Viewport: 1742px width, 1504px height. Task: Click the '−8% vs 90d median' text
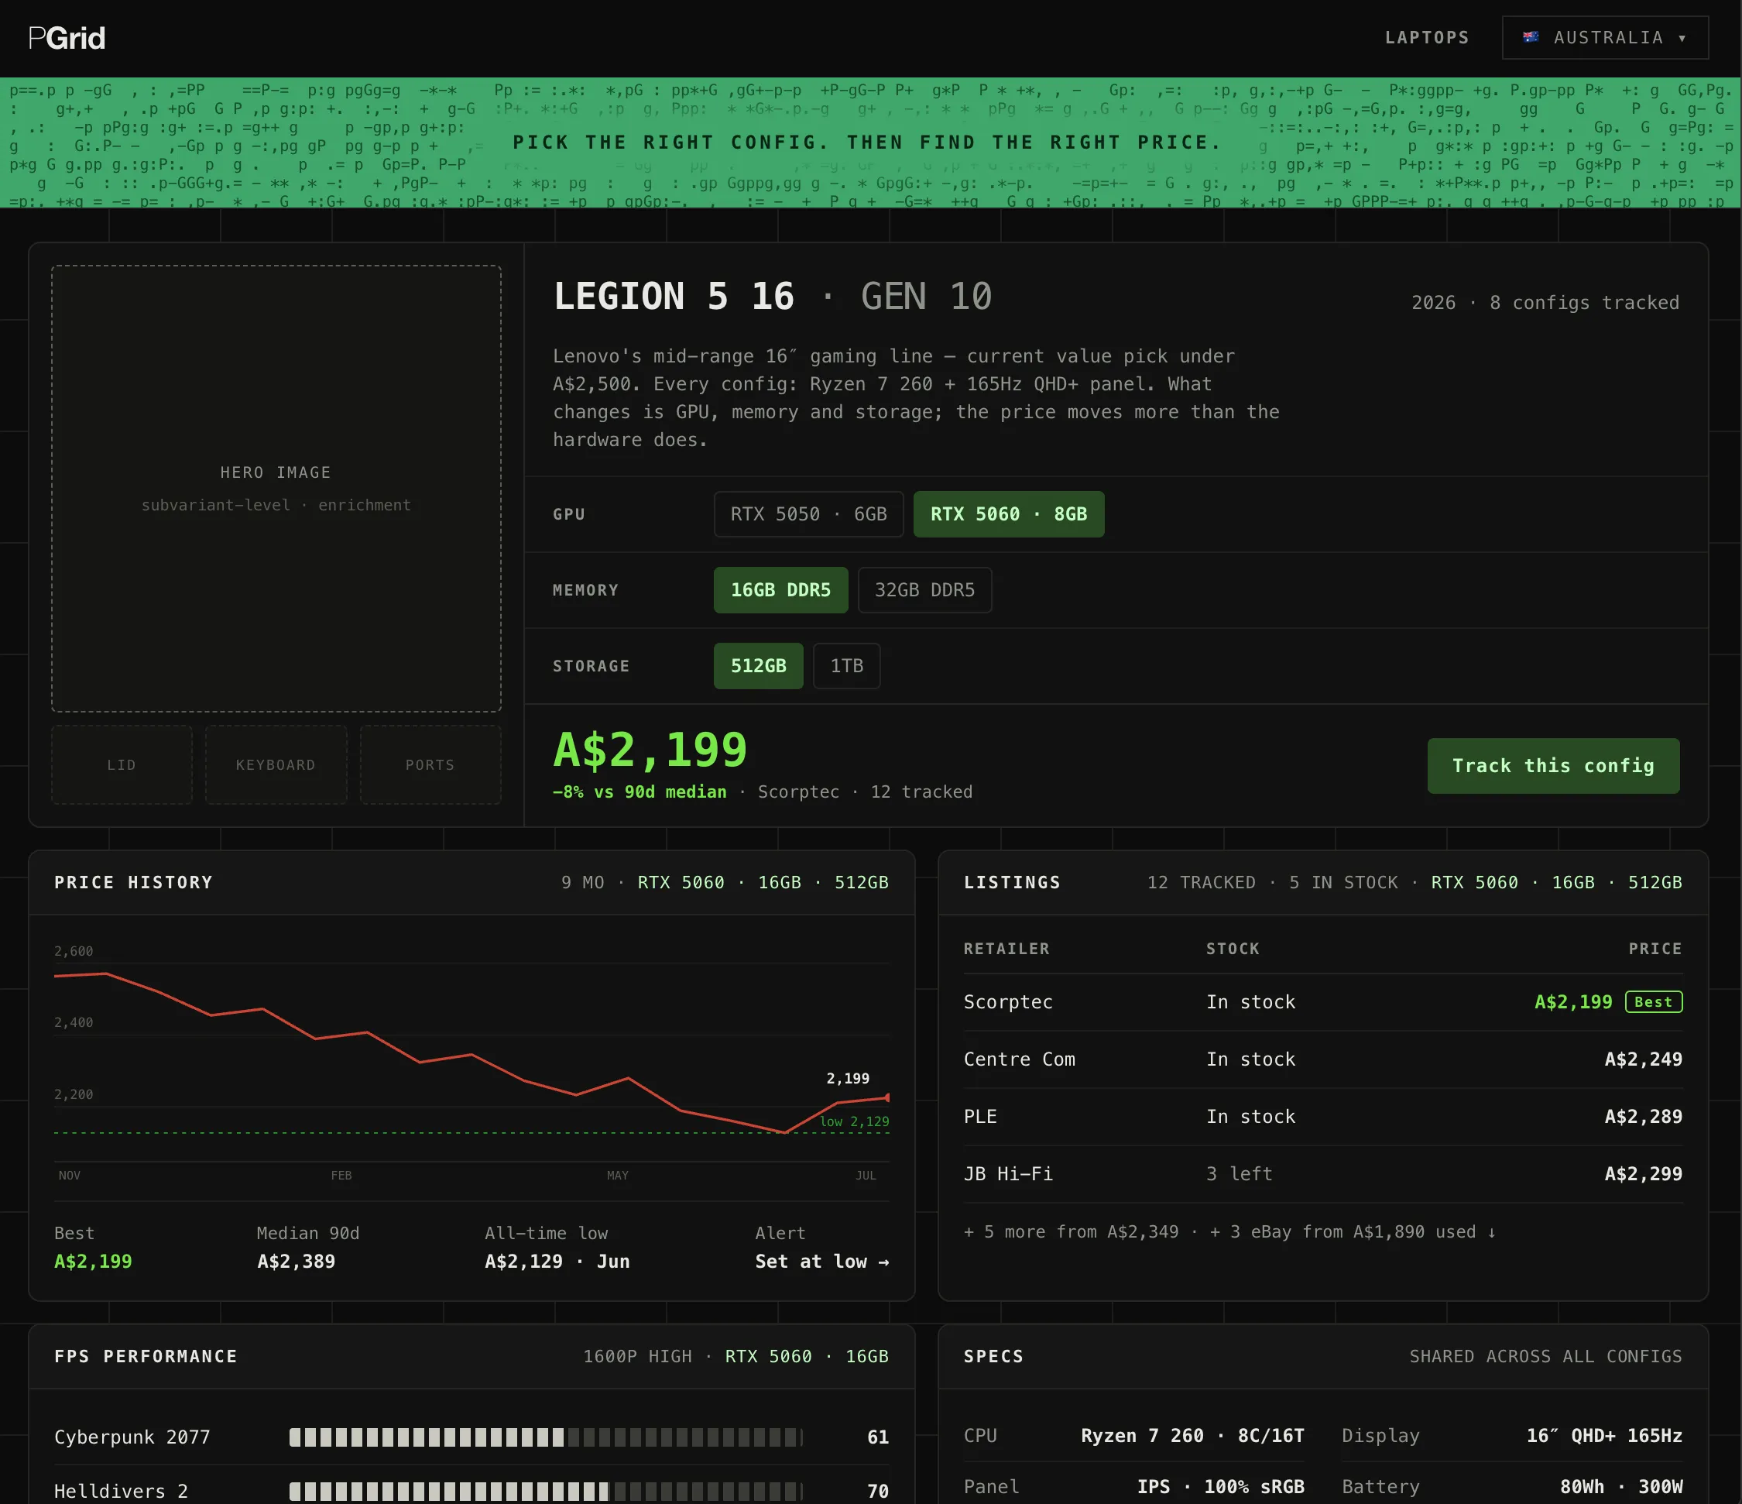639,791
